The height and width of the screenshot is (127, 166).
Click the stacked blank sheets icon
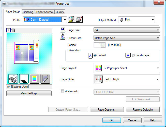point(24,79)
